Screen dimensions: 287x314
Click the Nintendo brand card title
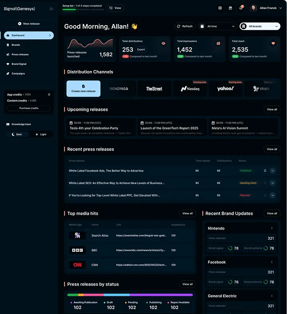point(216,228)
